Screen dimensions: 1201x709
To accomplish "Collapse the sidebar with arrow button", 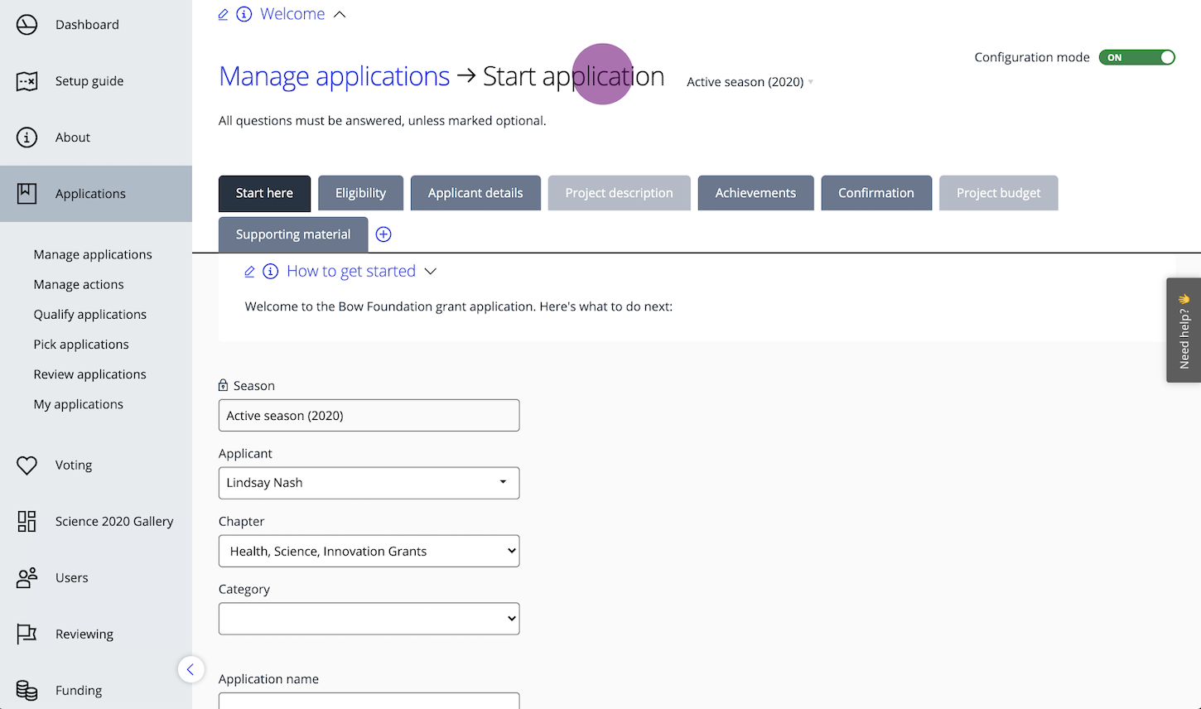I will click(x=191, y=669).
